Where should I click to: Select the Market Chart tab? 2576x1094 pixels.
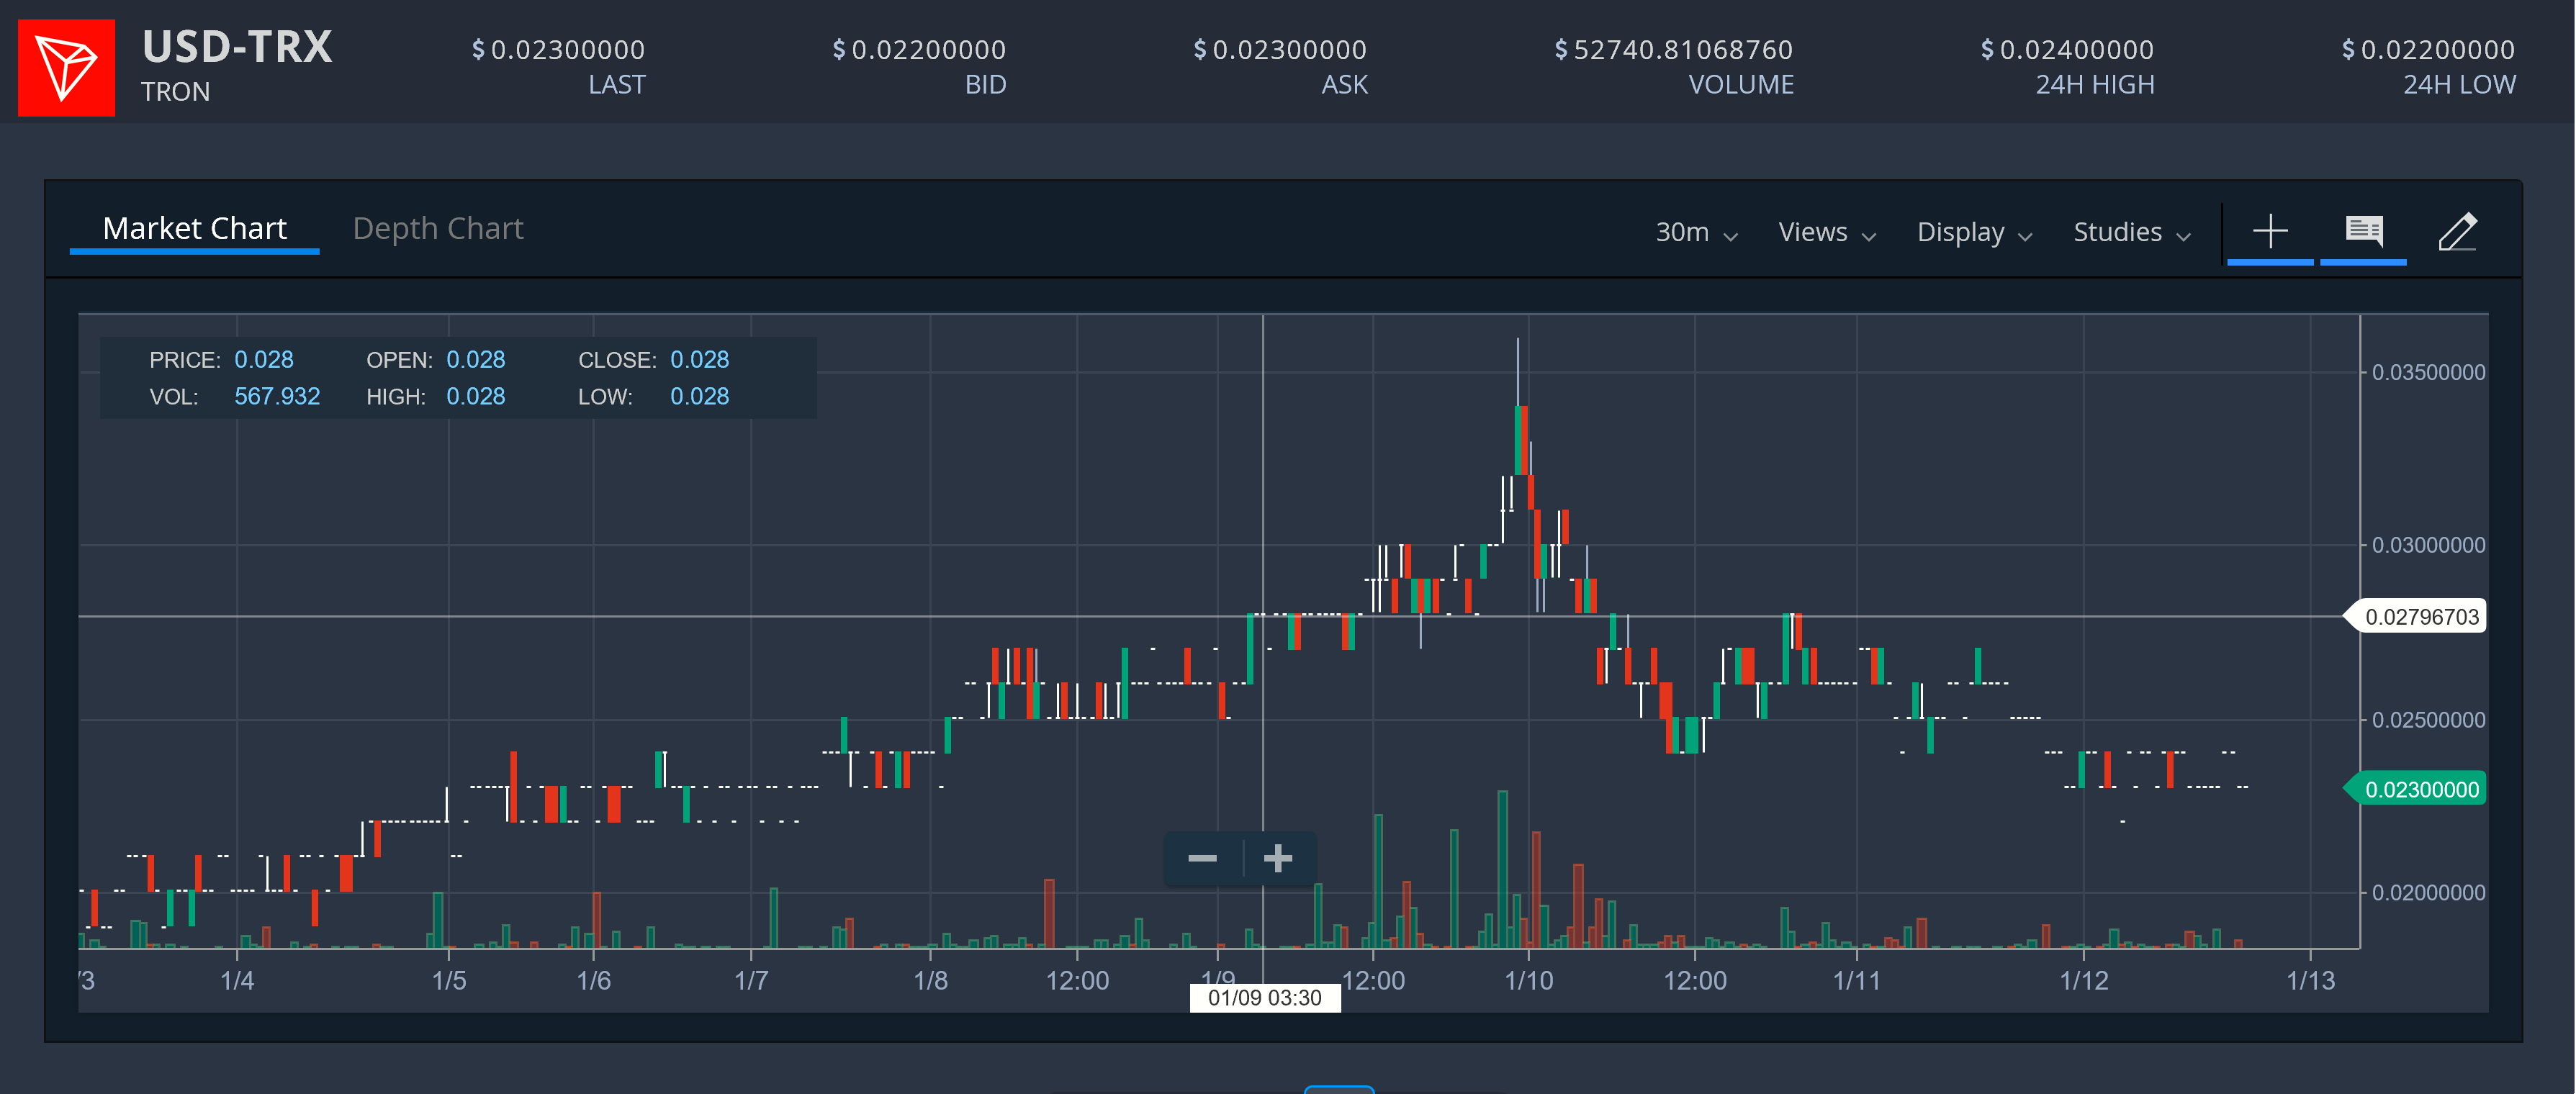(x=194, y=228)
